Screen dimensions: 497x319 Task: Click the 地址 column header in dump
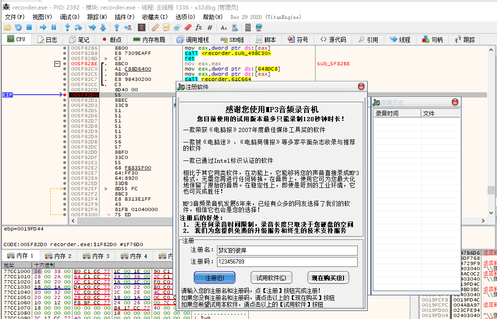click(18, 265)
